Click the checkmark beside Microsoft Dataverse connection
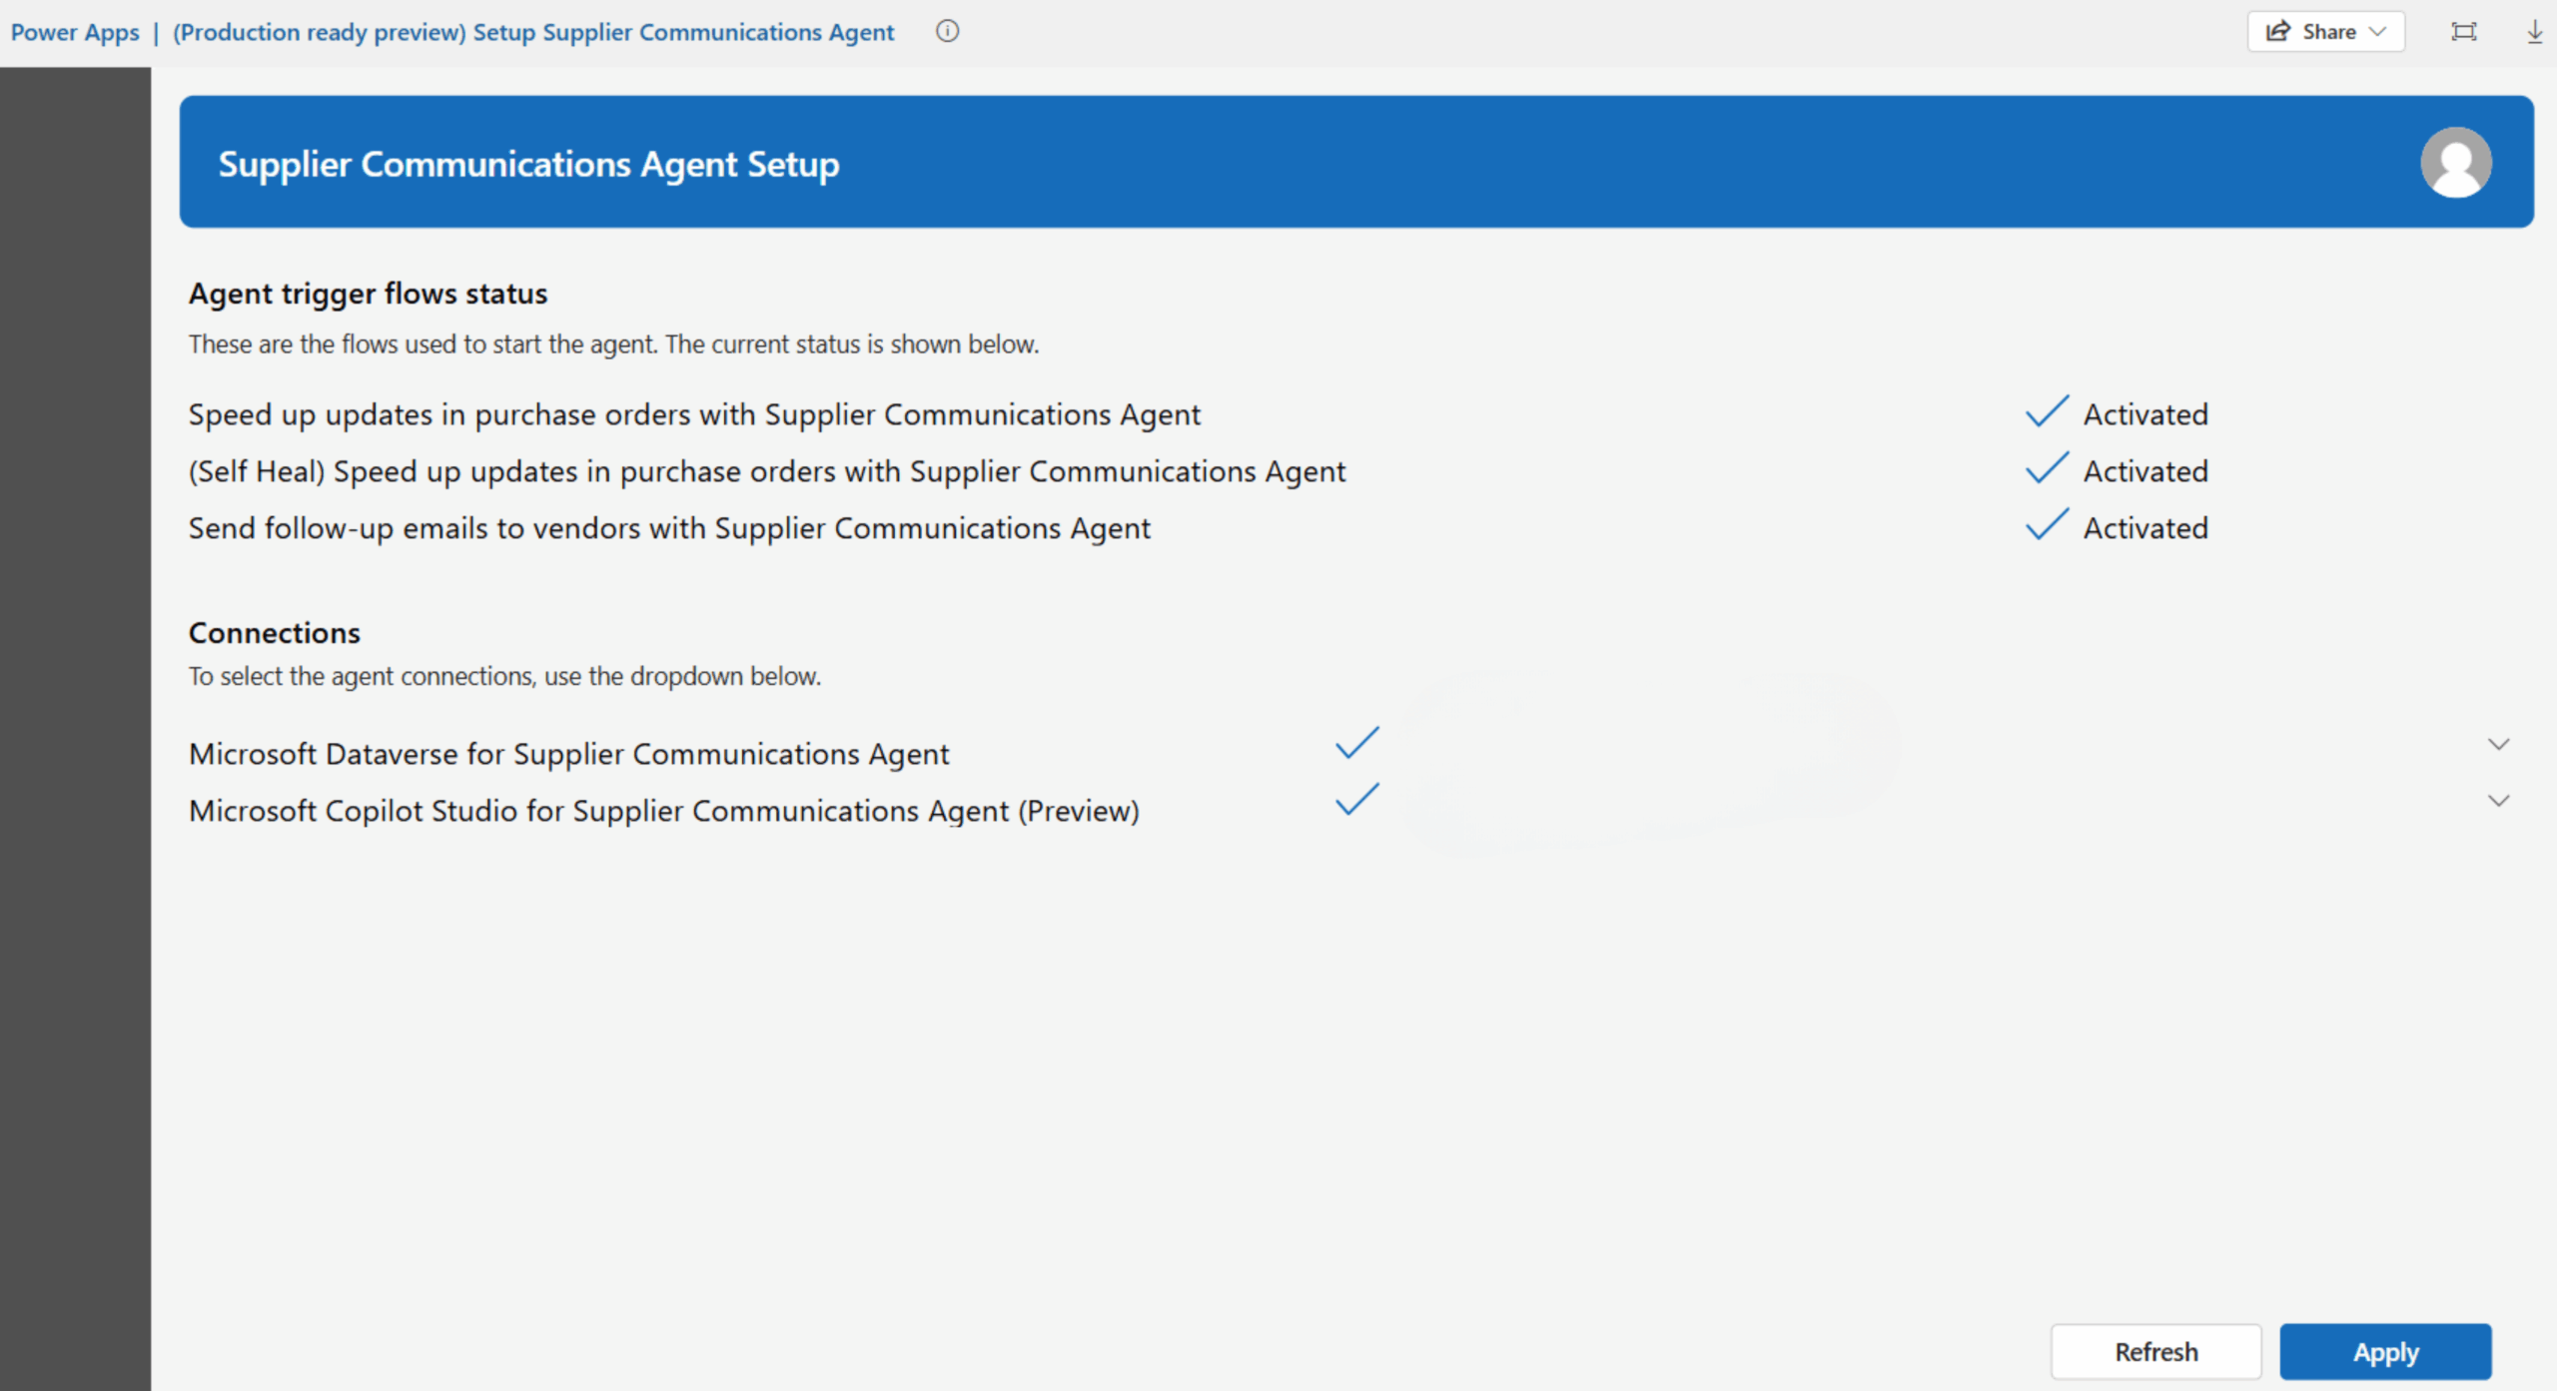The width and height of the screenshot is (2557, 1391). 1355,743
